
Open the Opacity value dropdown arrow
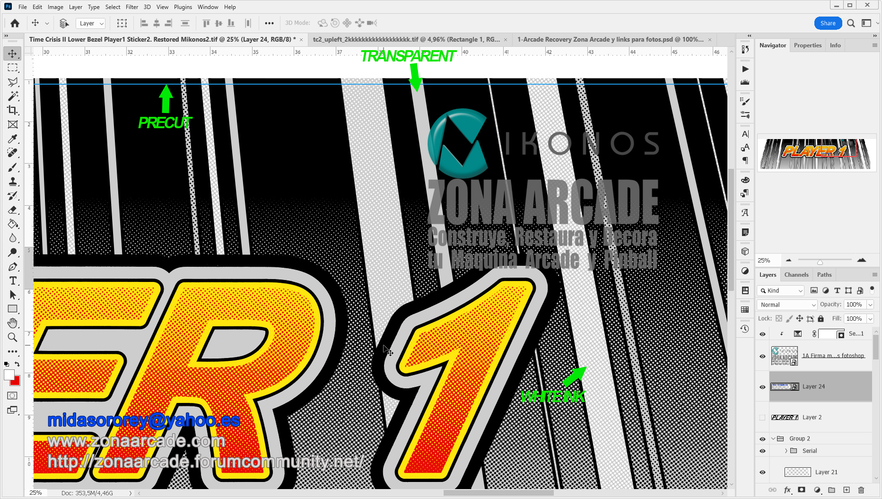point(870,305)
